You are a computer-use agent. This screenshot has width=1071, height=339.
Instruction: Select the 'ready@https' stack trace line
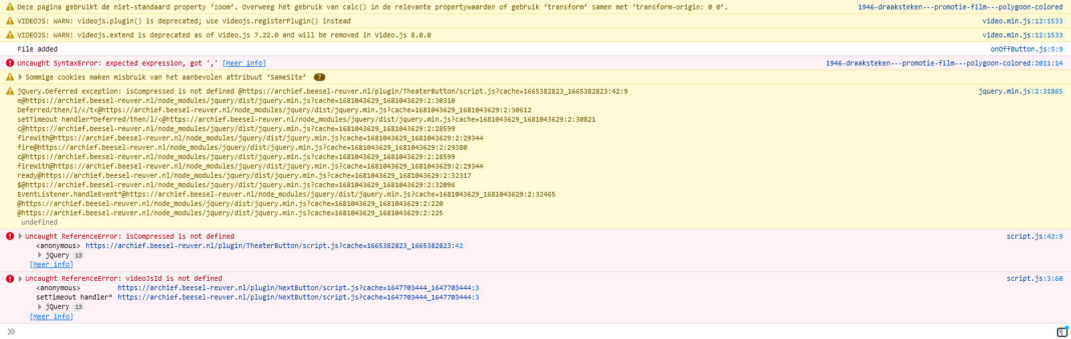pos(244,176)
